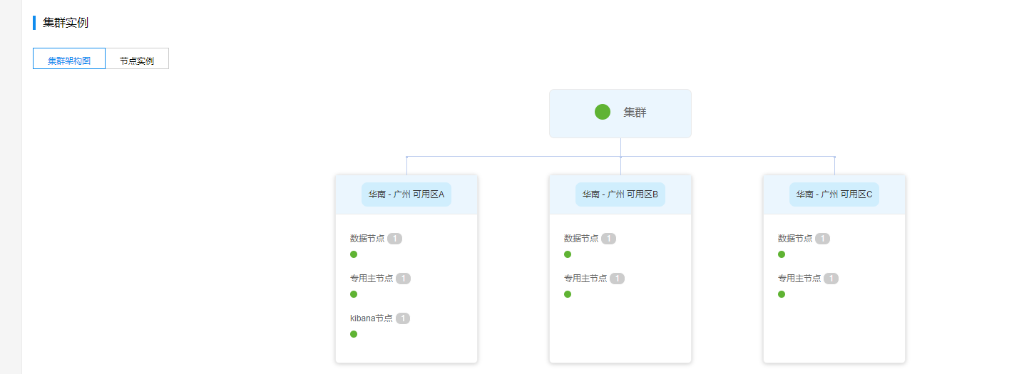
Task: Select dedicated master node dot in zone C
Action: pos(782,294)
